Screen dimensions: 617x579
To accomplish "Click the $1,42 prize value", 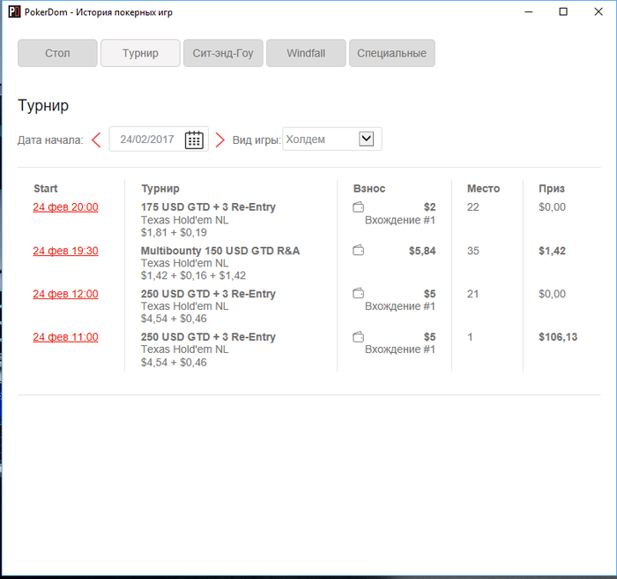I will pos(552,251).
